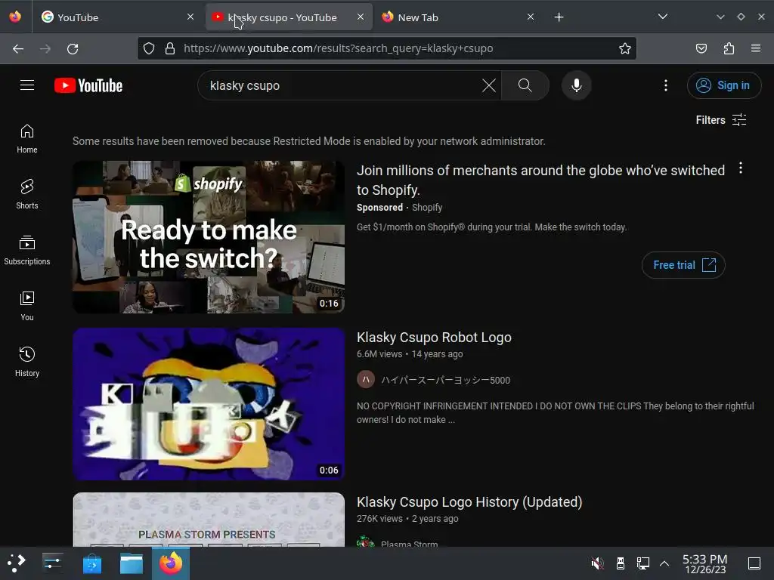Open the Firefox application menu
Viewport: 774px width, 580px height.
[x=755, y=48]
